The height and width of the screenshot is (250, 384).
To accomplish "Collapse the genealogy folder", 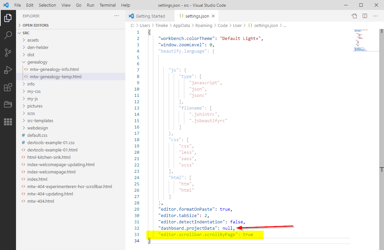I will [24, 62].
